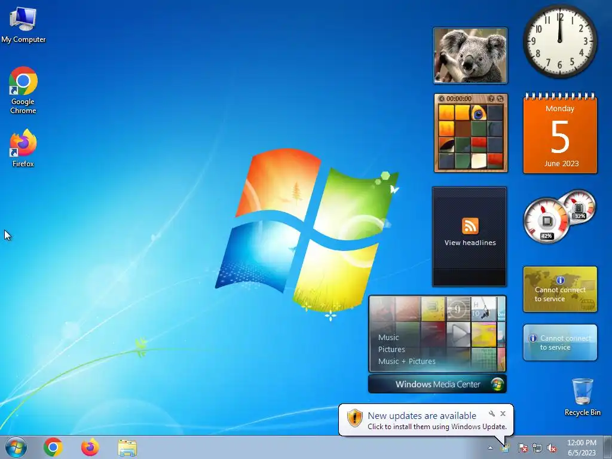Click the puzzle help question mark icon

point(491,99)
